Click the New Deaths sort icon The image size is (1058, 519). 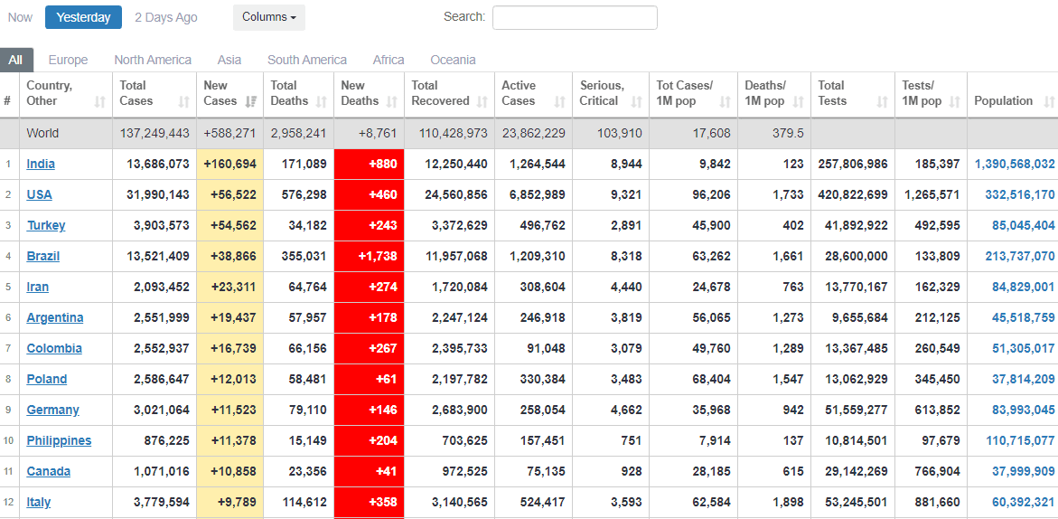[392, 101]
